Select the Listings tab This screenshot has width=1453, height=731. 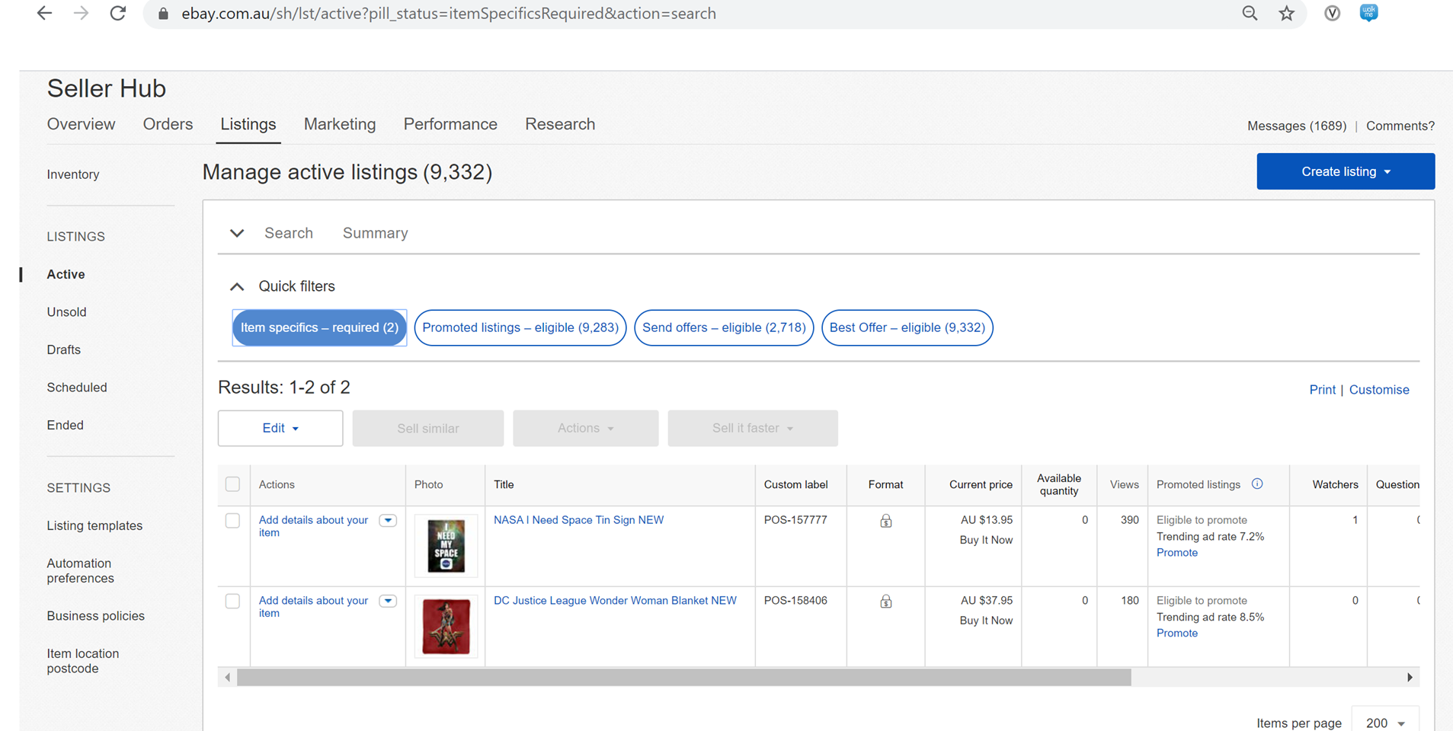(x=248, y=124)
